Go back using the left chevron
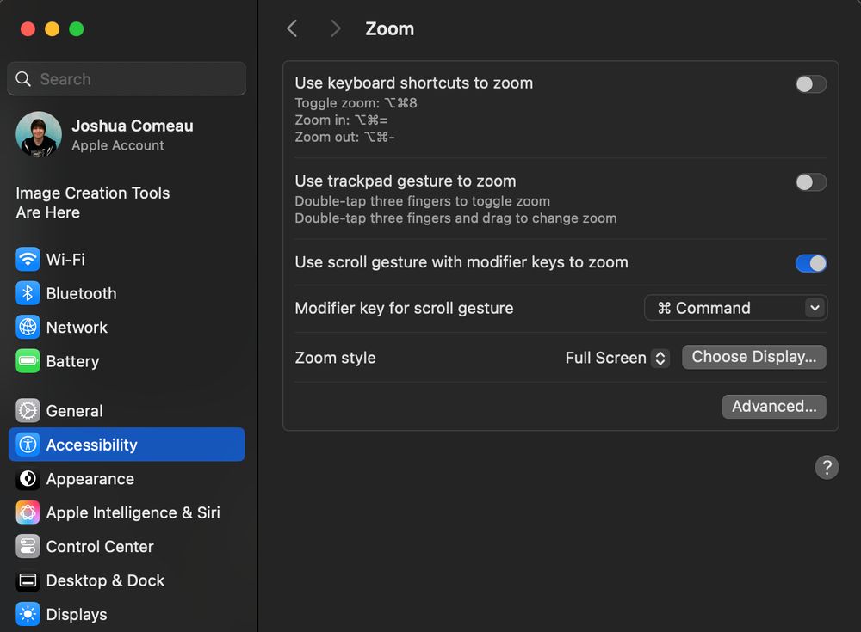 tap(292, 28)
